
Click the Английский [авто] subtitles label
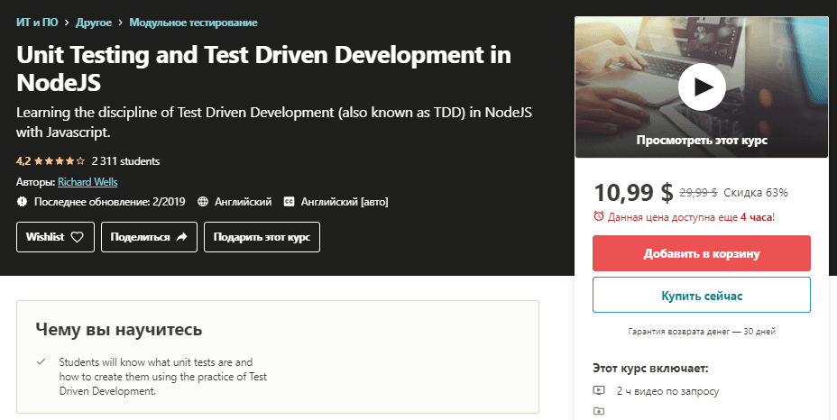pos(345,202)
